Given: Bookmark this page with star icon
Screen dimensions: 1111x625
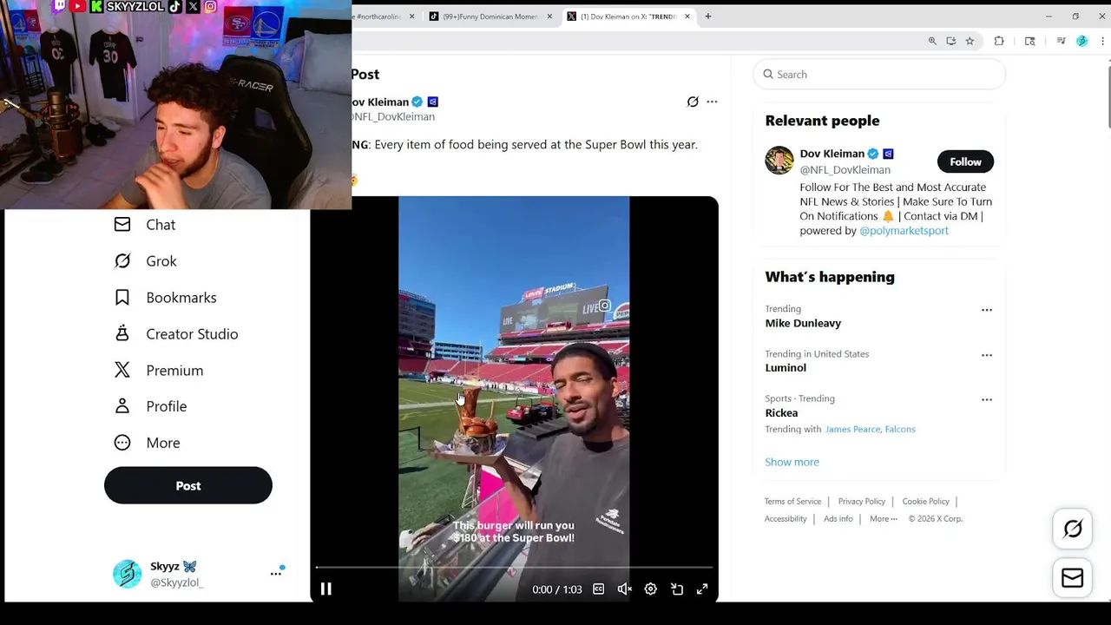Looking at the screenshot, I should [970, 41].
